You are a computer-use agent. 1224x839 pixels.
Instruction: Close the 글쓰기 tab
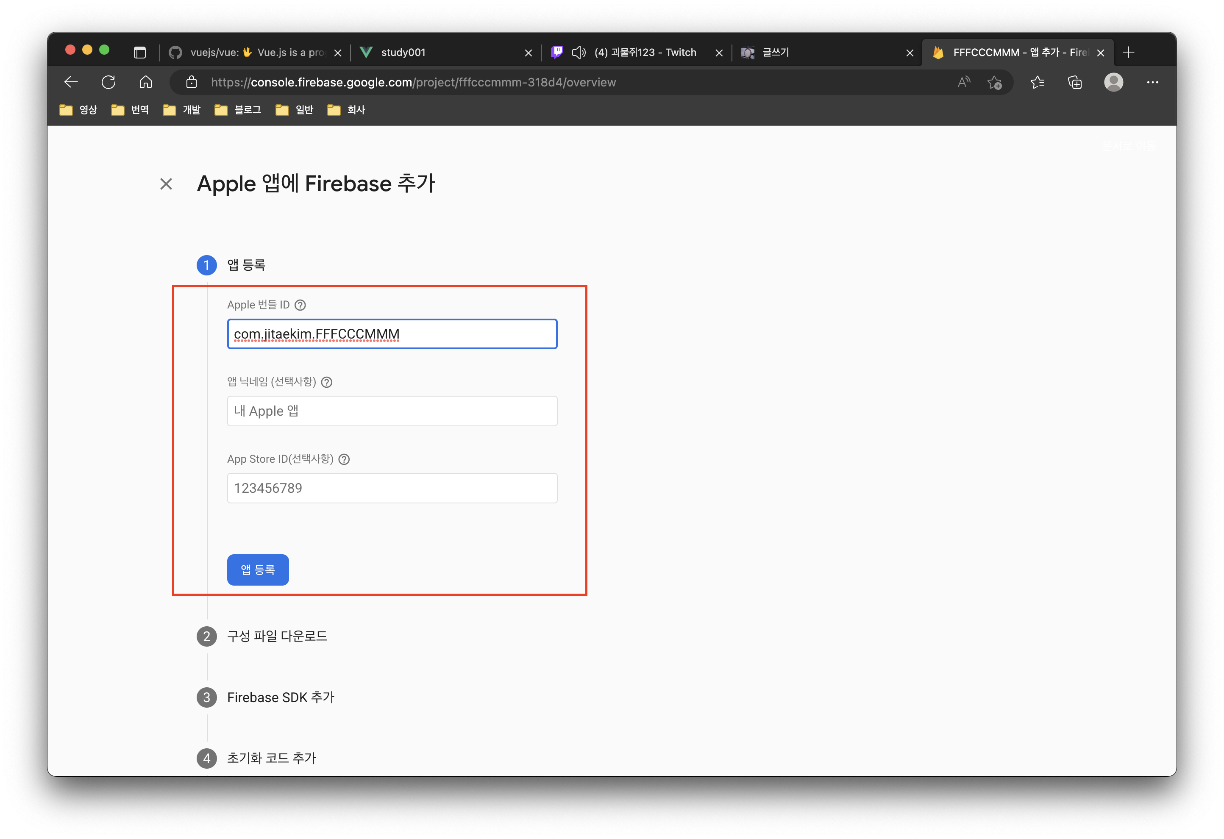tap(910, 53)
